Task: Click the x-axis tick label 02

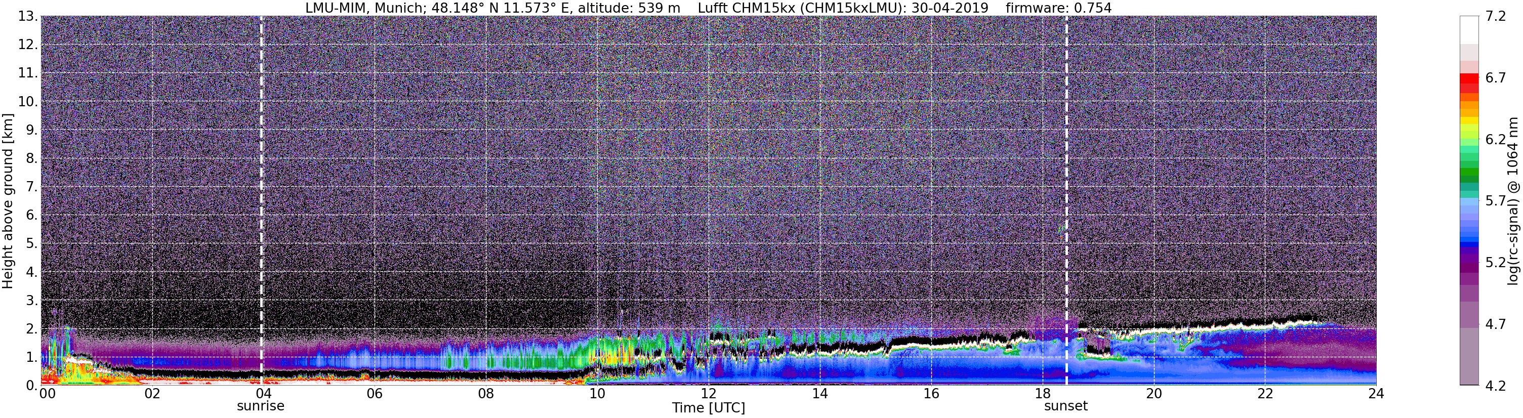Action: (152, 394)
